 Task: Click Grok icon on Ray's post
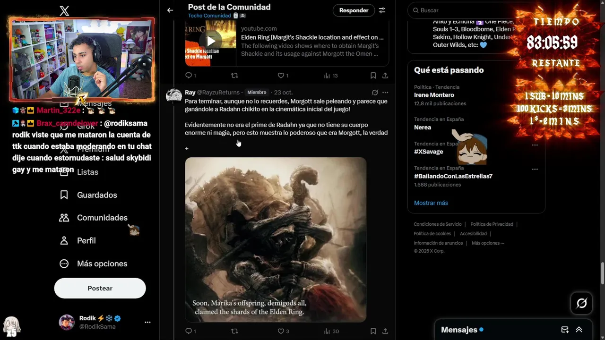[x=375, y=93]
